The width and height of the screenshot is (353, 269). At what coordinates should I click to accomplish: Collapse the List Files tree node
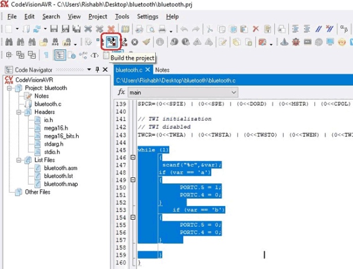19,159
